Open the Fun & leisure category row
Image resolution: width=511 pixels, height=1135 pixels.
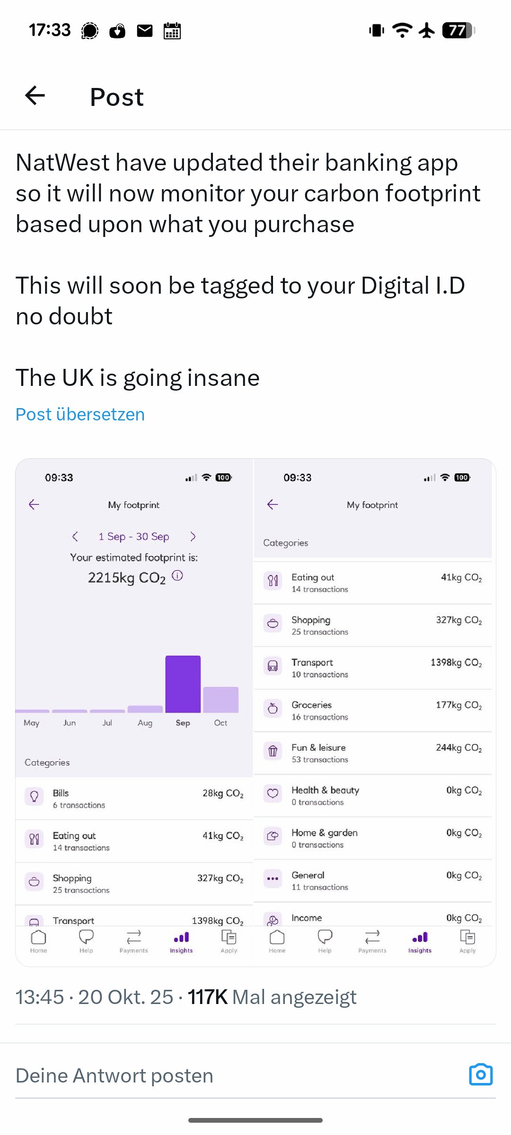pos(372,753)
